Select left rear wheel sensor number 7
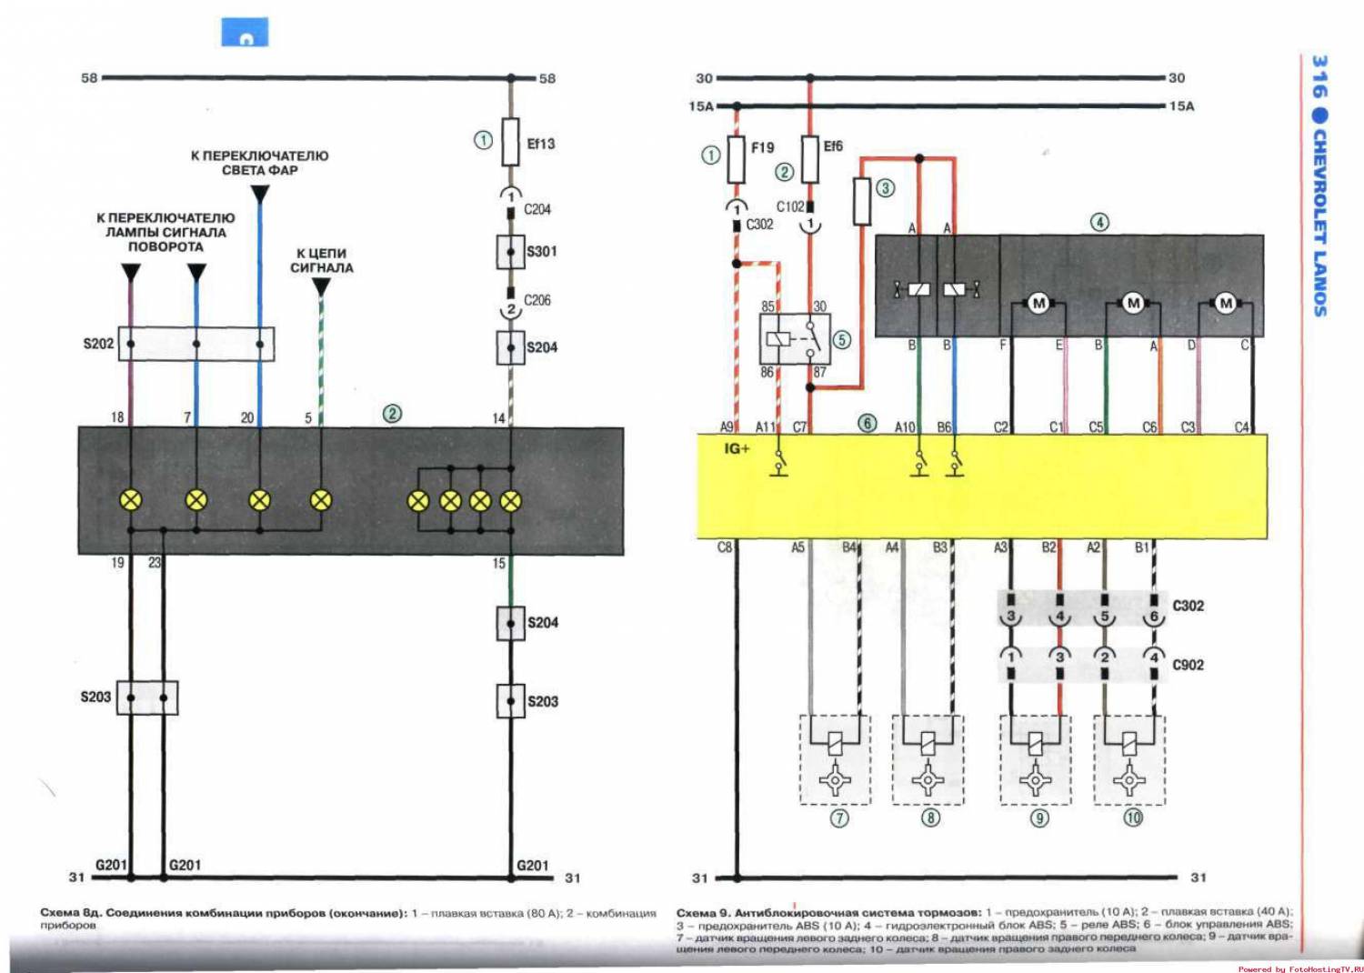 coord(835,760)
